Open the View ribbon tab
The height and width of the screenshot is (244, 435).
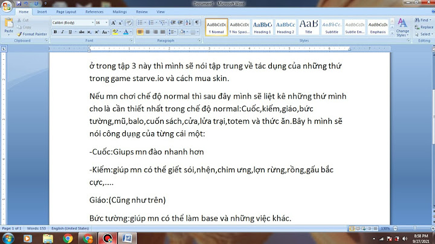tap(161, 12)
